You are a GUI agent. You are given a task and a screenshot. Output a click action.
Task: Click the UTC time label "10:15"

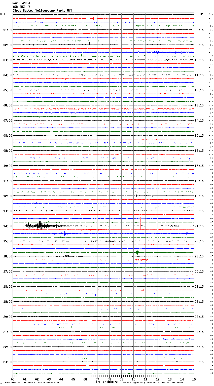[199, 60]
